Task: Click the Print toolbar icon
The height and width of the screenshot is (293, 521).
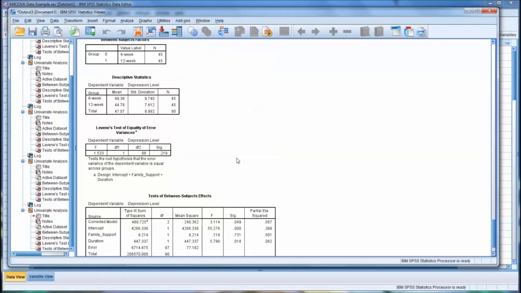Action: 46,32
